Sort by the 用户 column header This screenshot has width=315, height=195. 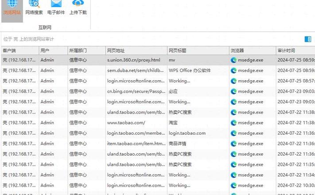pos(53,51)
